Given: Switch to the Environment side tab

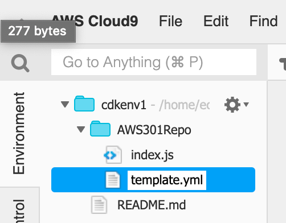Looking at the screenshot, I should tap(19, 133).
